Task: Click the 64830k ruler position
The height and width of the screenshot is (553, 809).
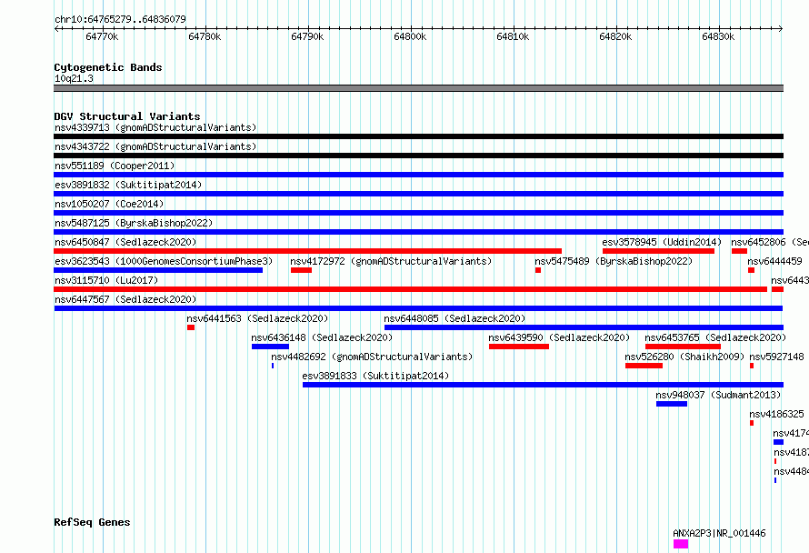Action: point(718,36)
